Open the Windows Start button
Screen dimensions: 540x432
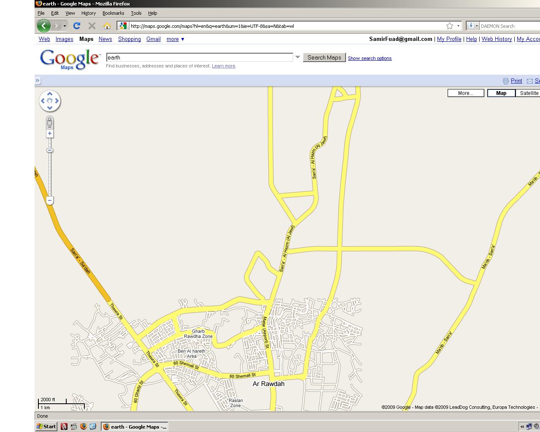46,427
